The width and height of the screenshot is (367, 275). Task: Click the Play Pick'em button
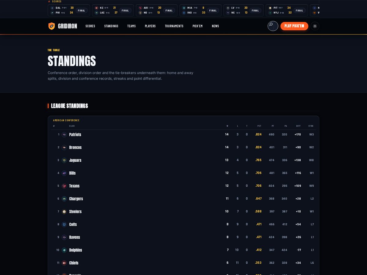294,26
